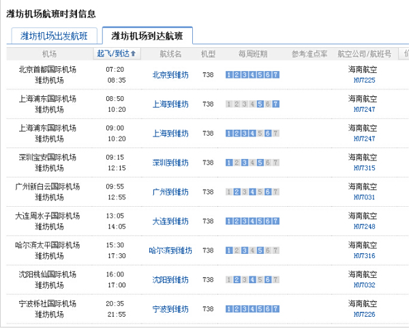Open the 北京到潍坊 route link
Image resolution: width=409 pixels, height=331 pixels.
coord(170,75)
